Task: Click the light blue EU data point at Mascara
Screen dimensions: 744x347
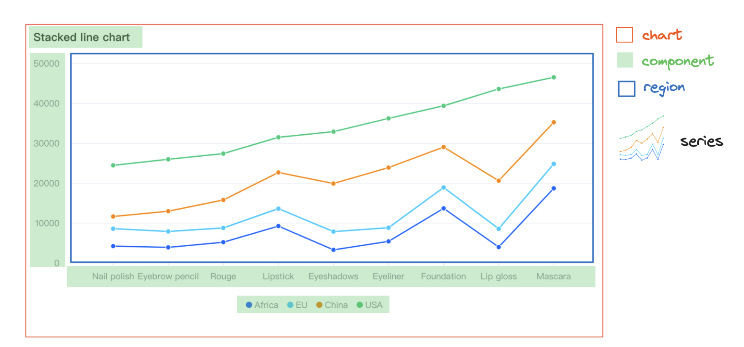Action: [x=554, y=164]
